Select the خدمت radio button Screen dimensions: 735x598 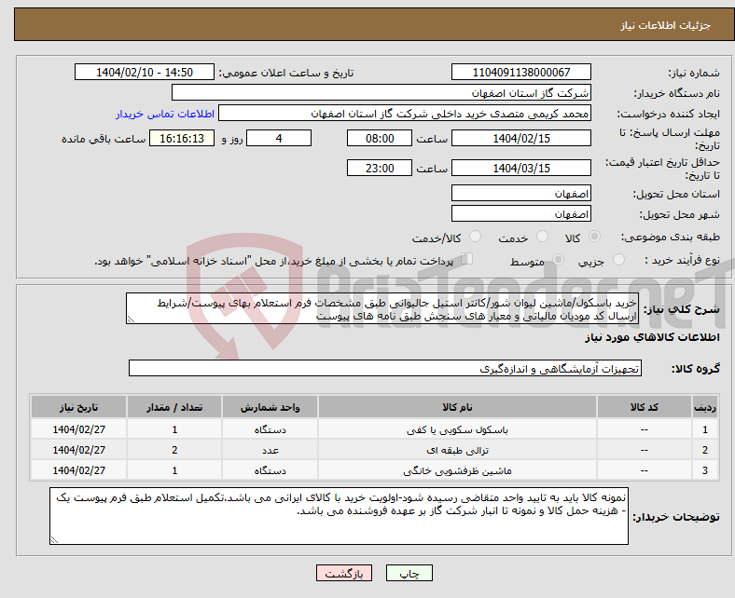click(542, 237)
